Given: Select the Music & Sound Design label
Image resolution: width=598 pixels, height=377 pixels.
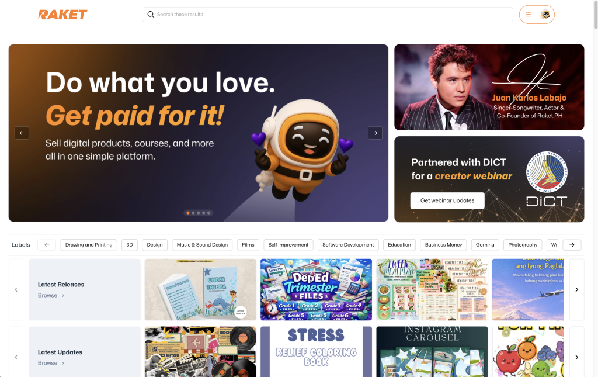Looking at the screenshot, I should coord(202,245).
